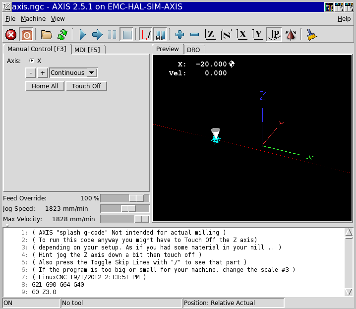Select line 2 Touch Off the Z axis comment
This screenshot has height=309, width=356.
click(145, 240)
